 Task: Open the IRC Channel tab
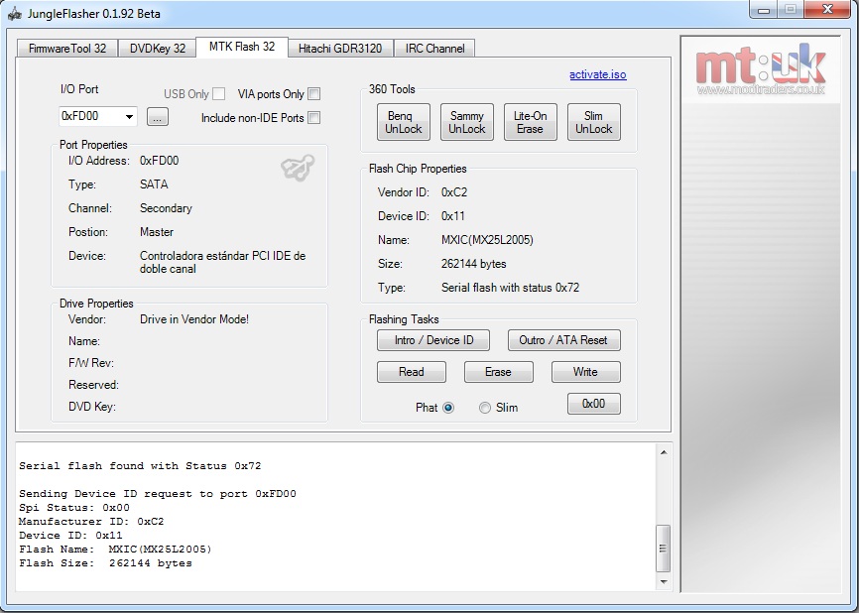[x=435, y=49]
